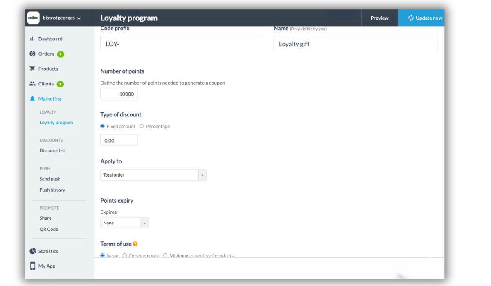
Task: Click the Marketing bell icon
Action: pos(32,98)
